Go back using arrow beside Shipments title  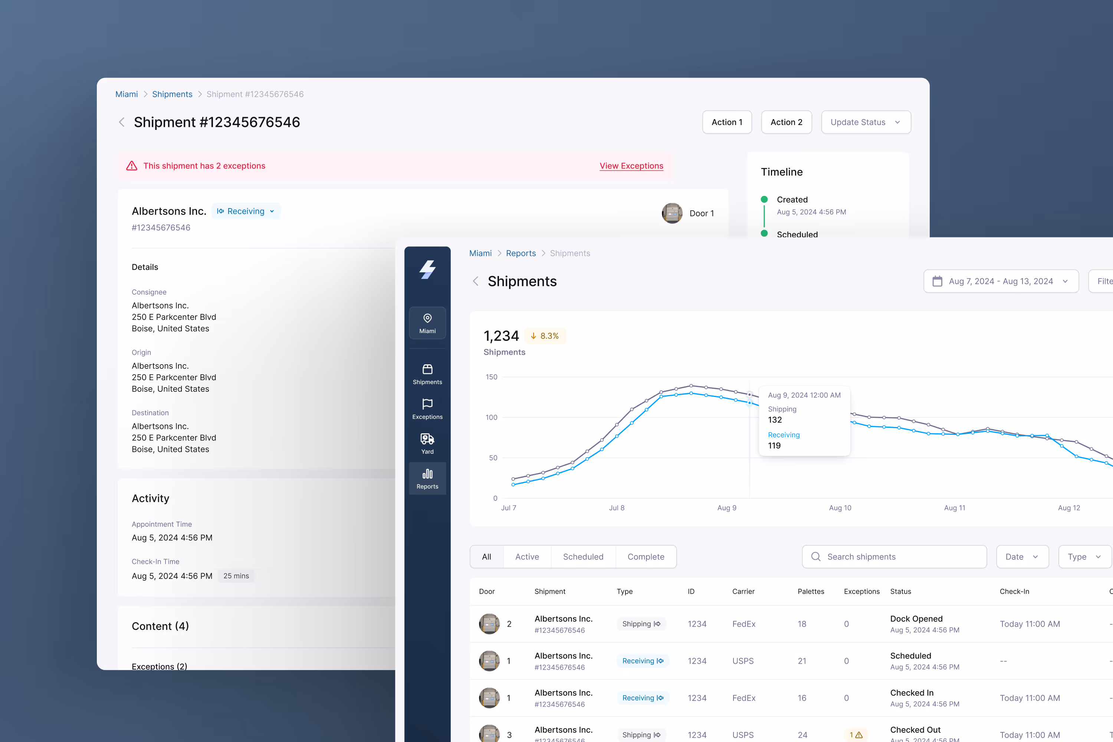[476, 281]
